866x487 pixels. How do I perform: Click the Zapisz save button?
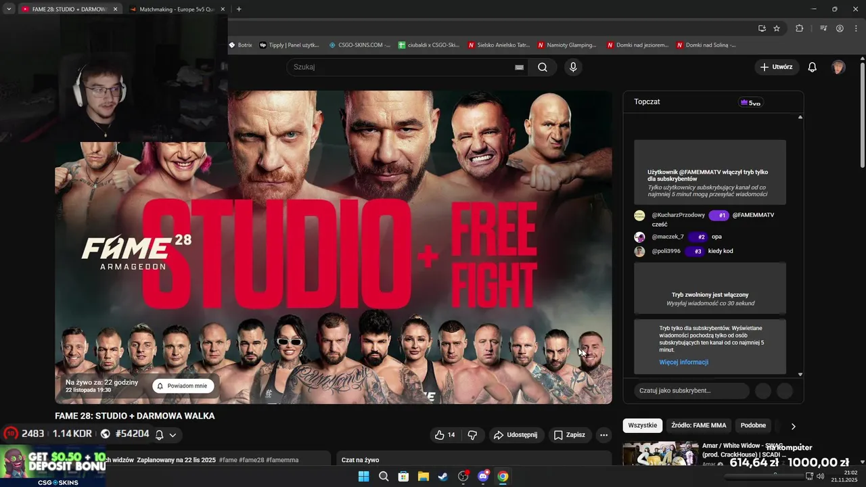click(x=569, y=435)
